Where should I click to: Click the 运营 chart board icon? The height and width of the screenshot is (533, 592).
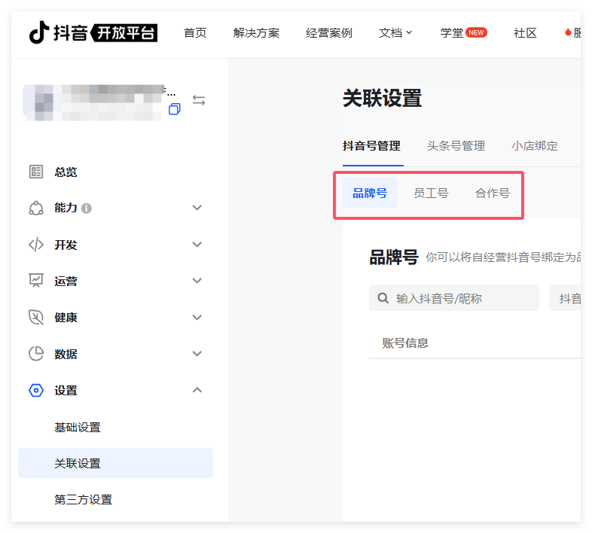36,281
